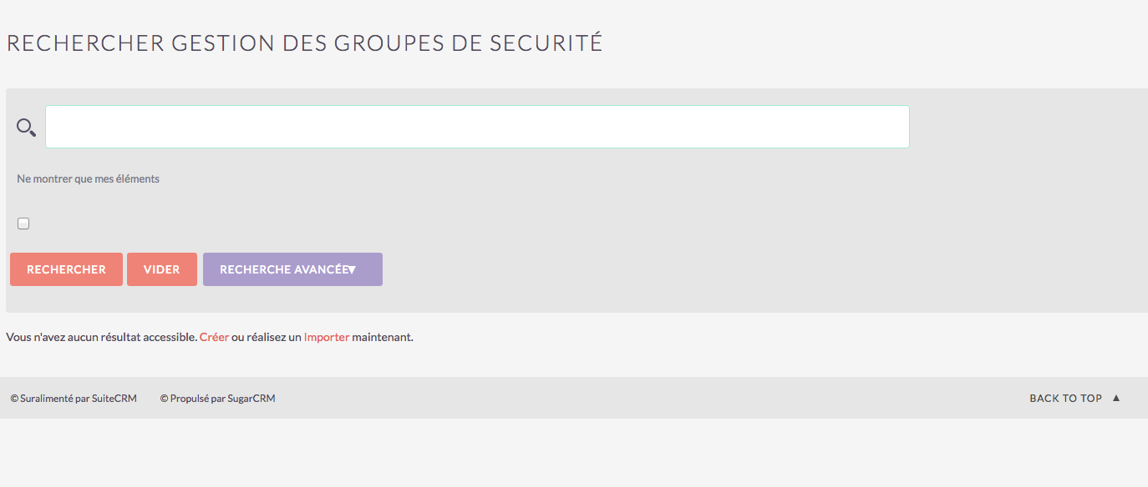Jump up using the Back To Top text

pyautogui.click(x=1065, y=398)
